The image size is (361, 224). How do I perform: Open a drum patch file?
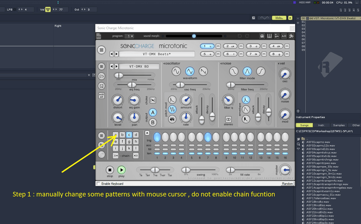(101, 76)
